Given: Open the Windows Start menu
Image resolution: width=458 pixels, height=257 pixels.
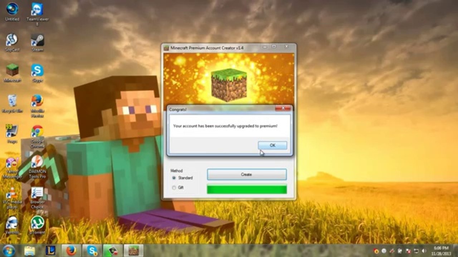Looking at the screenshot, I should (9, 250).
